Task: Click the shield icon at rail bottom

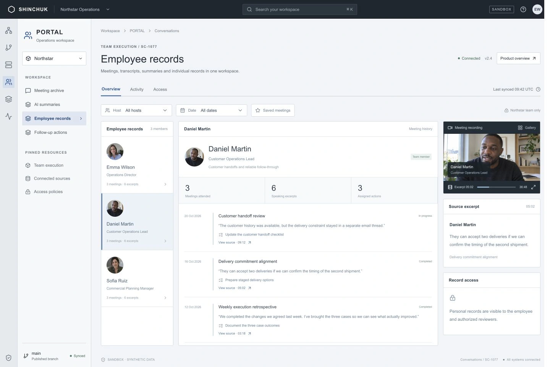Action: 8,358
